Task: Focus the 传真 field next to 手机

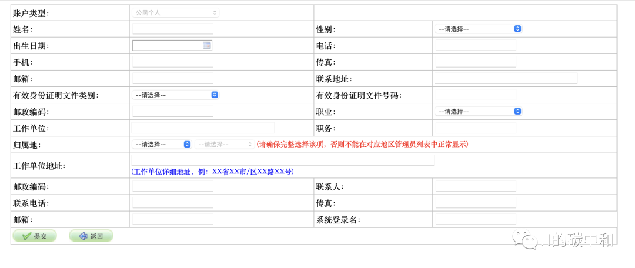Action: (476, 62)
